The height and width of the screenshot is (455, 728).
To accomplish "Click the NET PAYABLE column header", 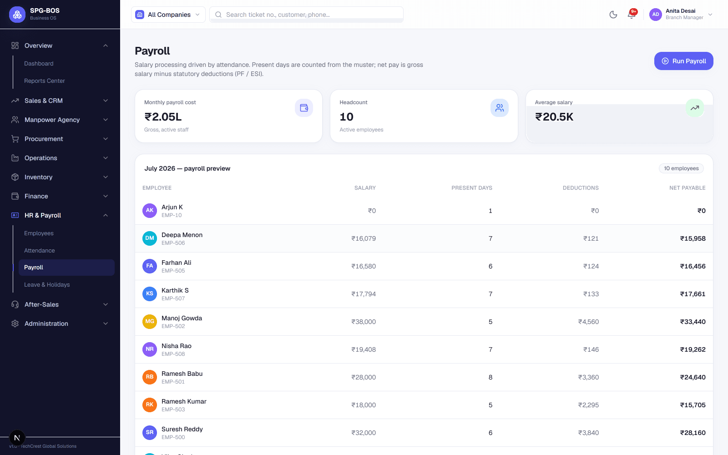I will (687, 188).
